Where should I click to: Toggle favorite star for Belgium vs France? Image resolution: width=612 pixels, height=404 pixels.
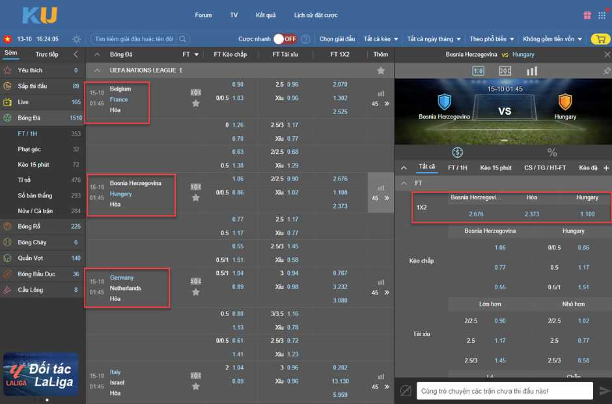[195, 104]
